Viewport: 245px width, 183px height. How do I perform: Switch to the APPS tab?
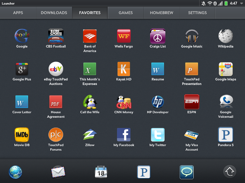18,13
